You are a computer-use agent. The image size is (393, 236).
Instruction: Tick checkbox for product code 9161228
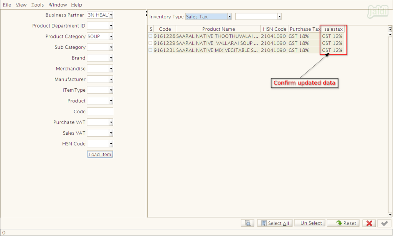[x=150, y=36]
